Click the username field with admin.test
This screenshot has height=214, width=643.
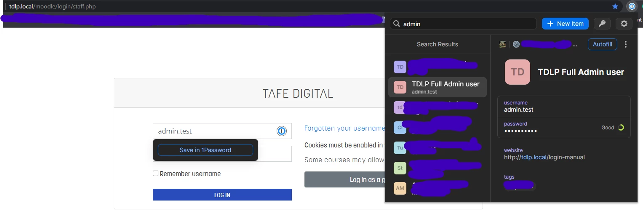pyautogui.click(x=222, y=131)
